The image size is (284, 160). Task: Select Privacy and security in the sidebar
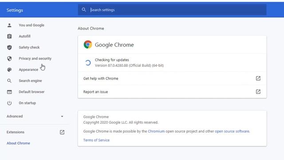click(35, 58)
